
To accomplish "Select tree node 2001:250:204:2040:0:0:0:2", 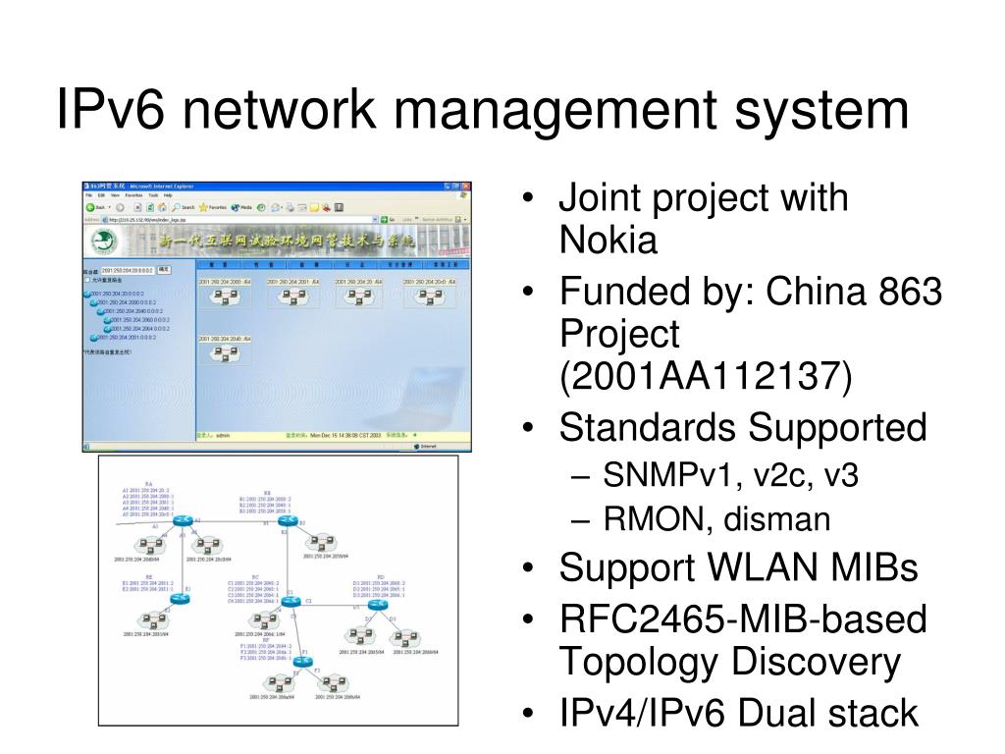I will point(132,311).
